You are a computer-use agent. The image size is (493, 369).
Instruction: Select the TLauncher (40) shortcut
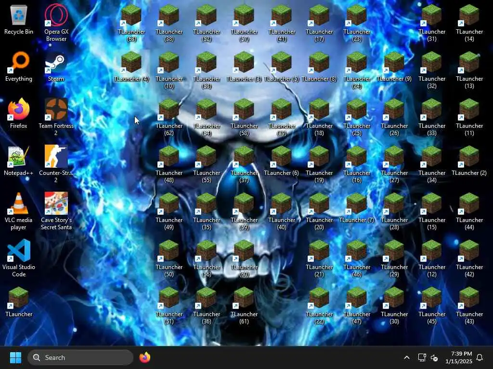(281, 211)
